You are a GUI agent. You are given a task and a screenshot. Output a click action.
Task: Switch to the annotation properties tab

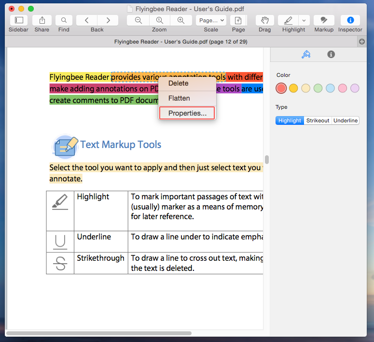[x=306, y=54]
